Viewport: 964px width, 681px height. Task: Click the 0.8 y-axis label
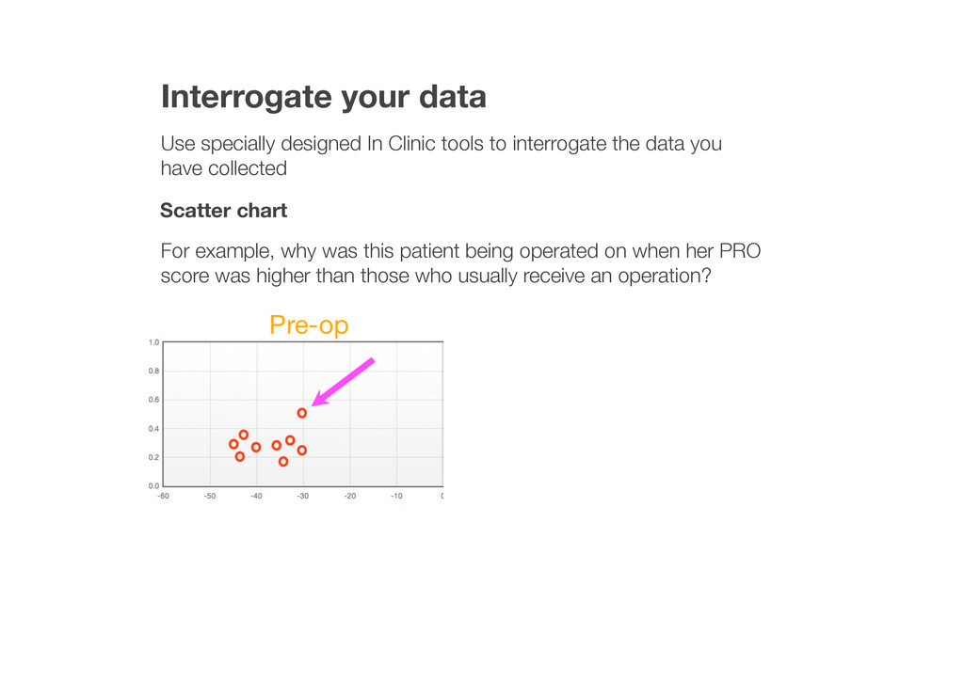(153, 372)
